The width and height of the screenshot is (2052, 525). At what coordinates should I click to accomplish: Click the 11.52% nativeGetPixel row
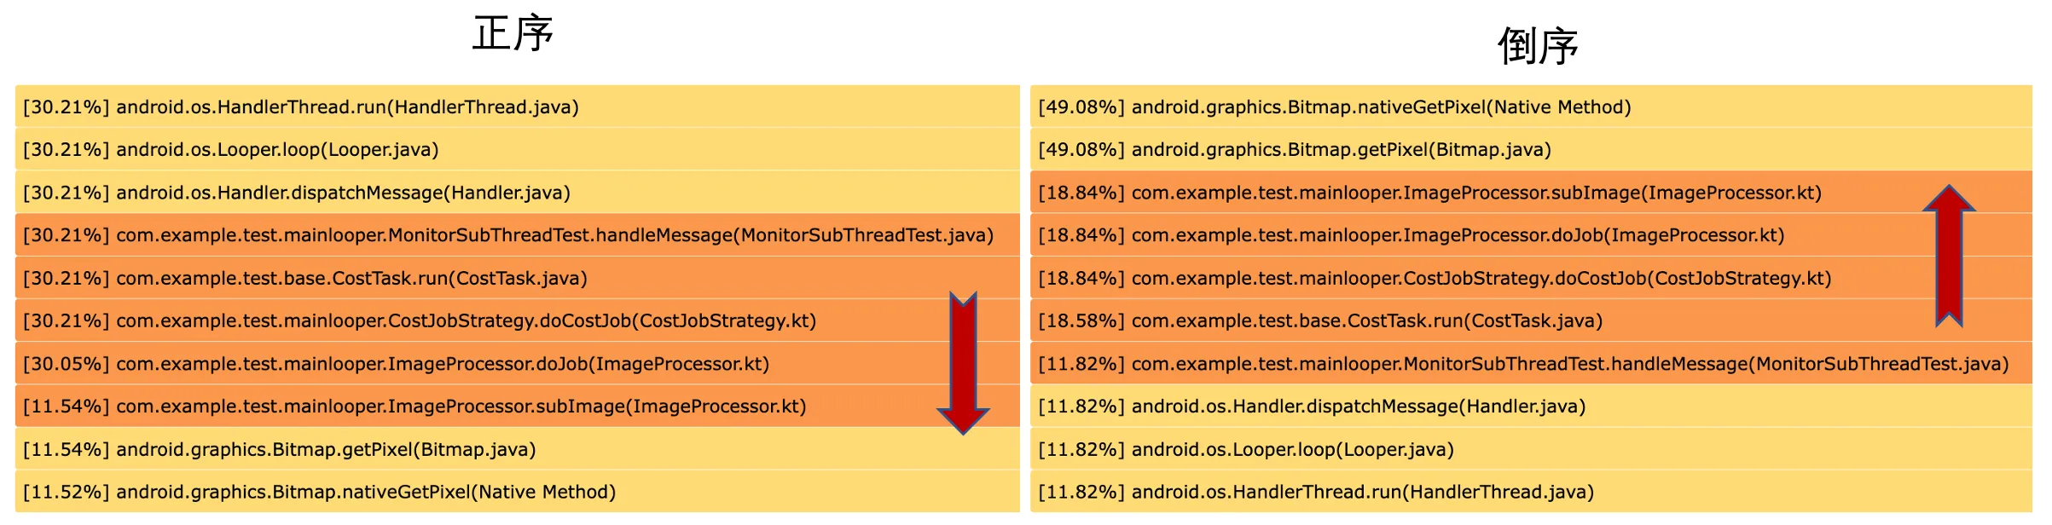point(518,492)
